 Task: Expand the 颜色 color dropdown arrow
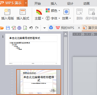click(59, 11)
